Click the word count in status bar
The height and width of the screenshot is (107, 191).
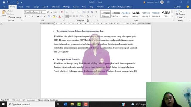click(x=16, y=100)
